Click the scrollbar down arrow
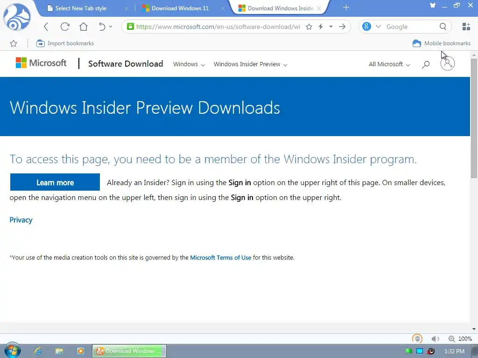Screen dimensions: 478x358 point(474,329)
